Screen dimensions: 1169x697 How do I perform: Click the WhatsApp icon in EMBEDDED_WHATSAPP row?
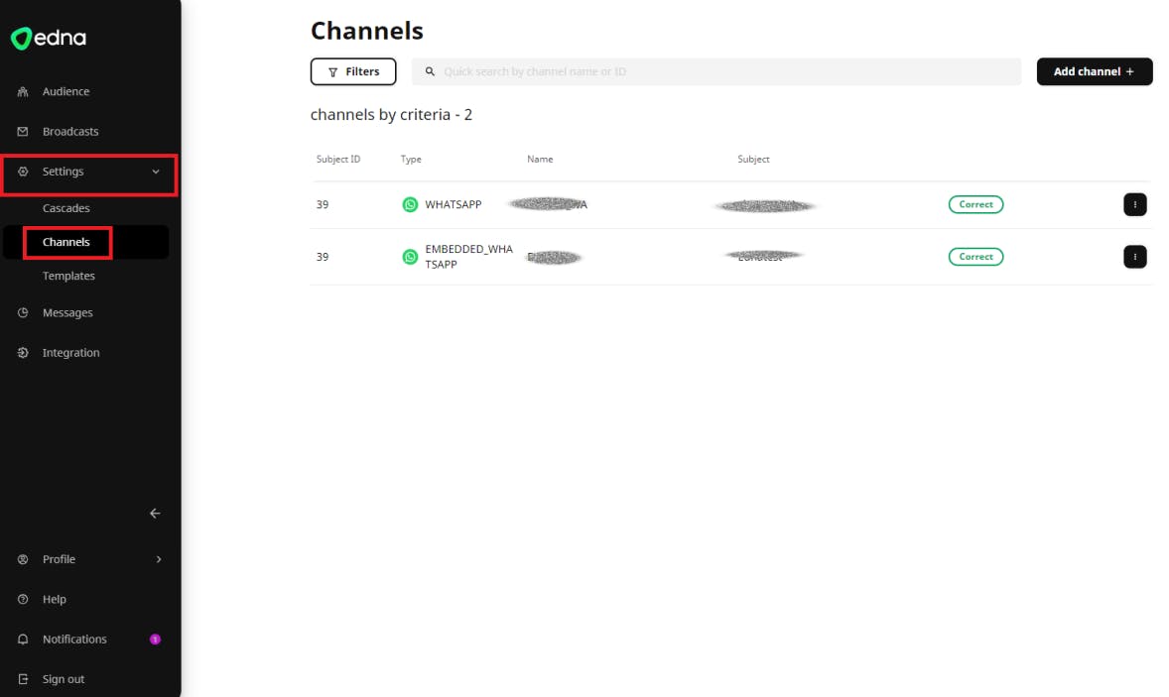410,257
